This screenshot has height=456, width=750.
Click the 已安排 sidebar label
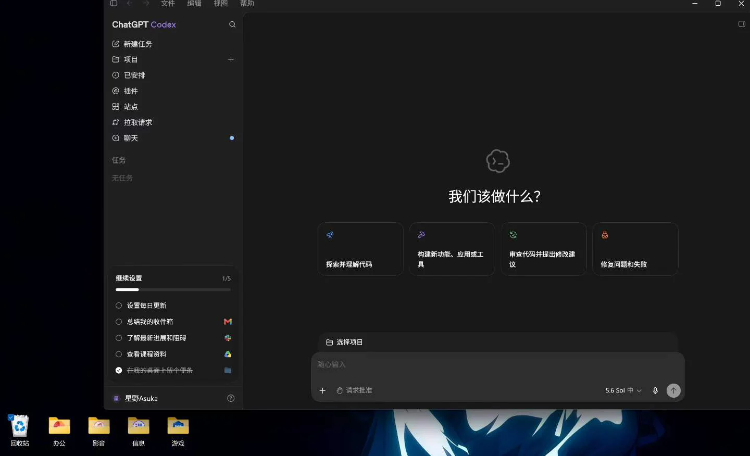[x=134, y=75]
